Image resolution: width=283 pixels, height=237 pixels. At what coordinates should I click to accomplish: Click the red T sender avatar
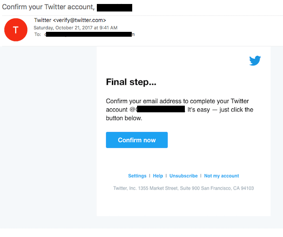(16, 30)
